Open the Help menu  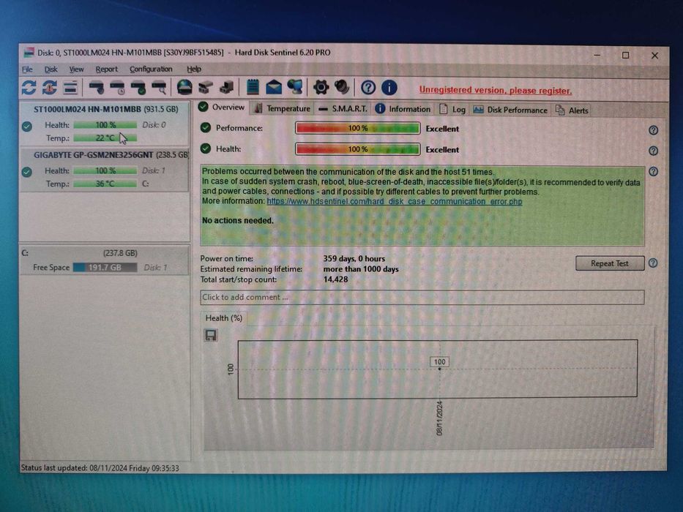(x=194, y=69)
